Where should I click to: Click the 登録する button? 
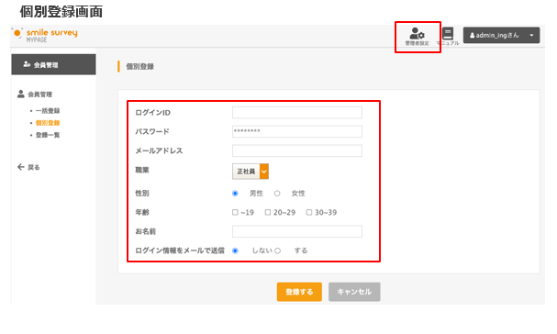(x=299, y=292)
